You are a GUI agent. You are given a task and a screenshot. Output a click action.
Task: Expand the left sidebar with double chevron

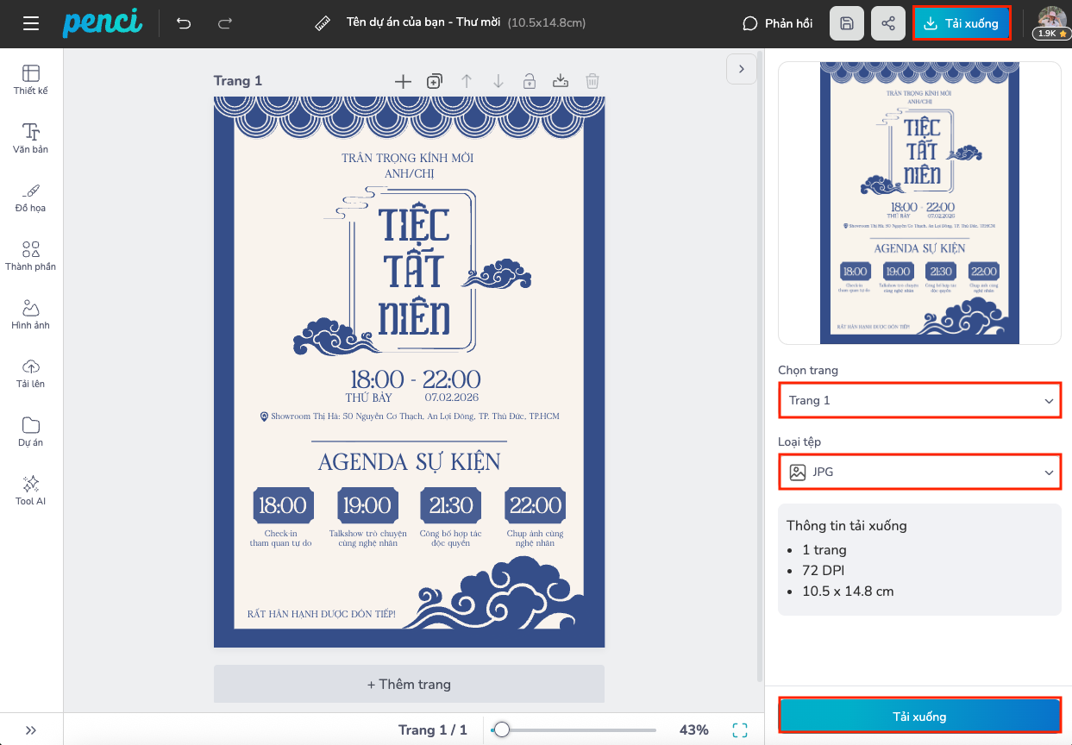[x=31, y=730]
